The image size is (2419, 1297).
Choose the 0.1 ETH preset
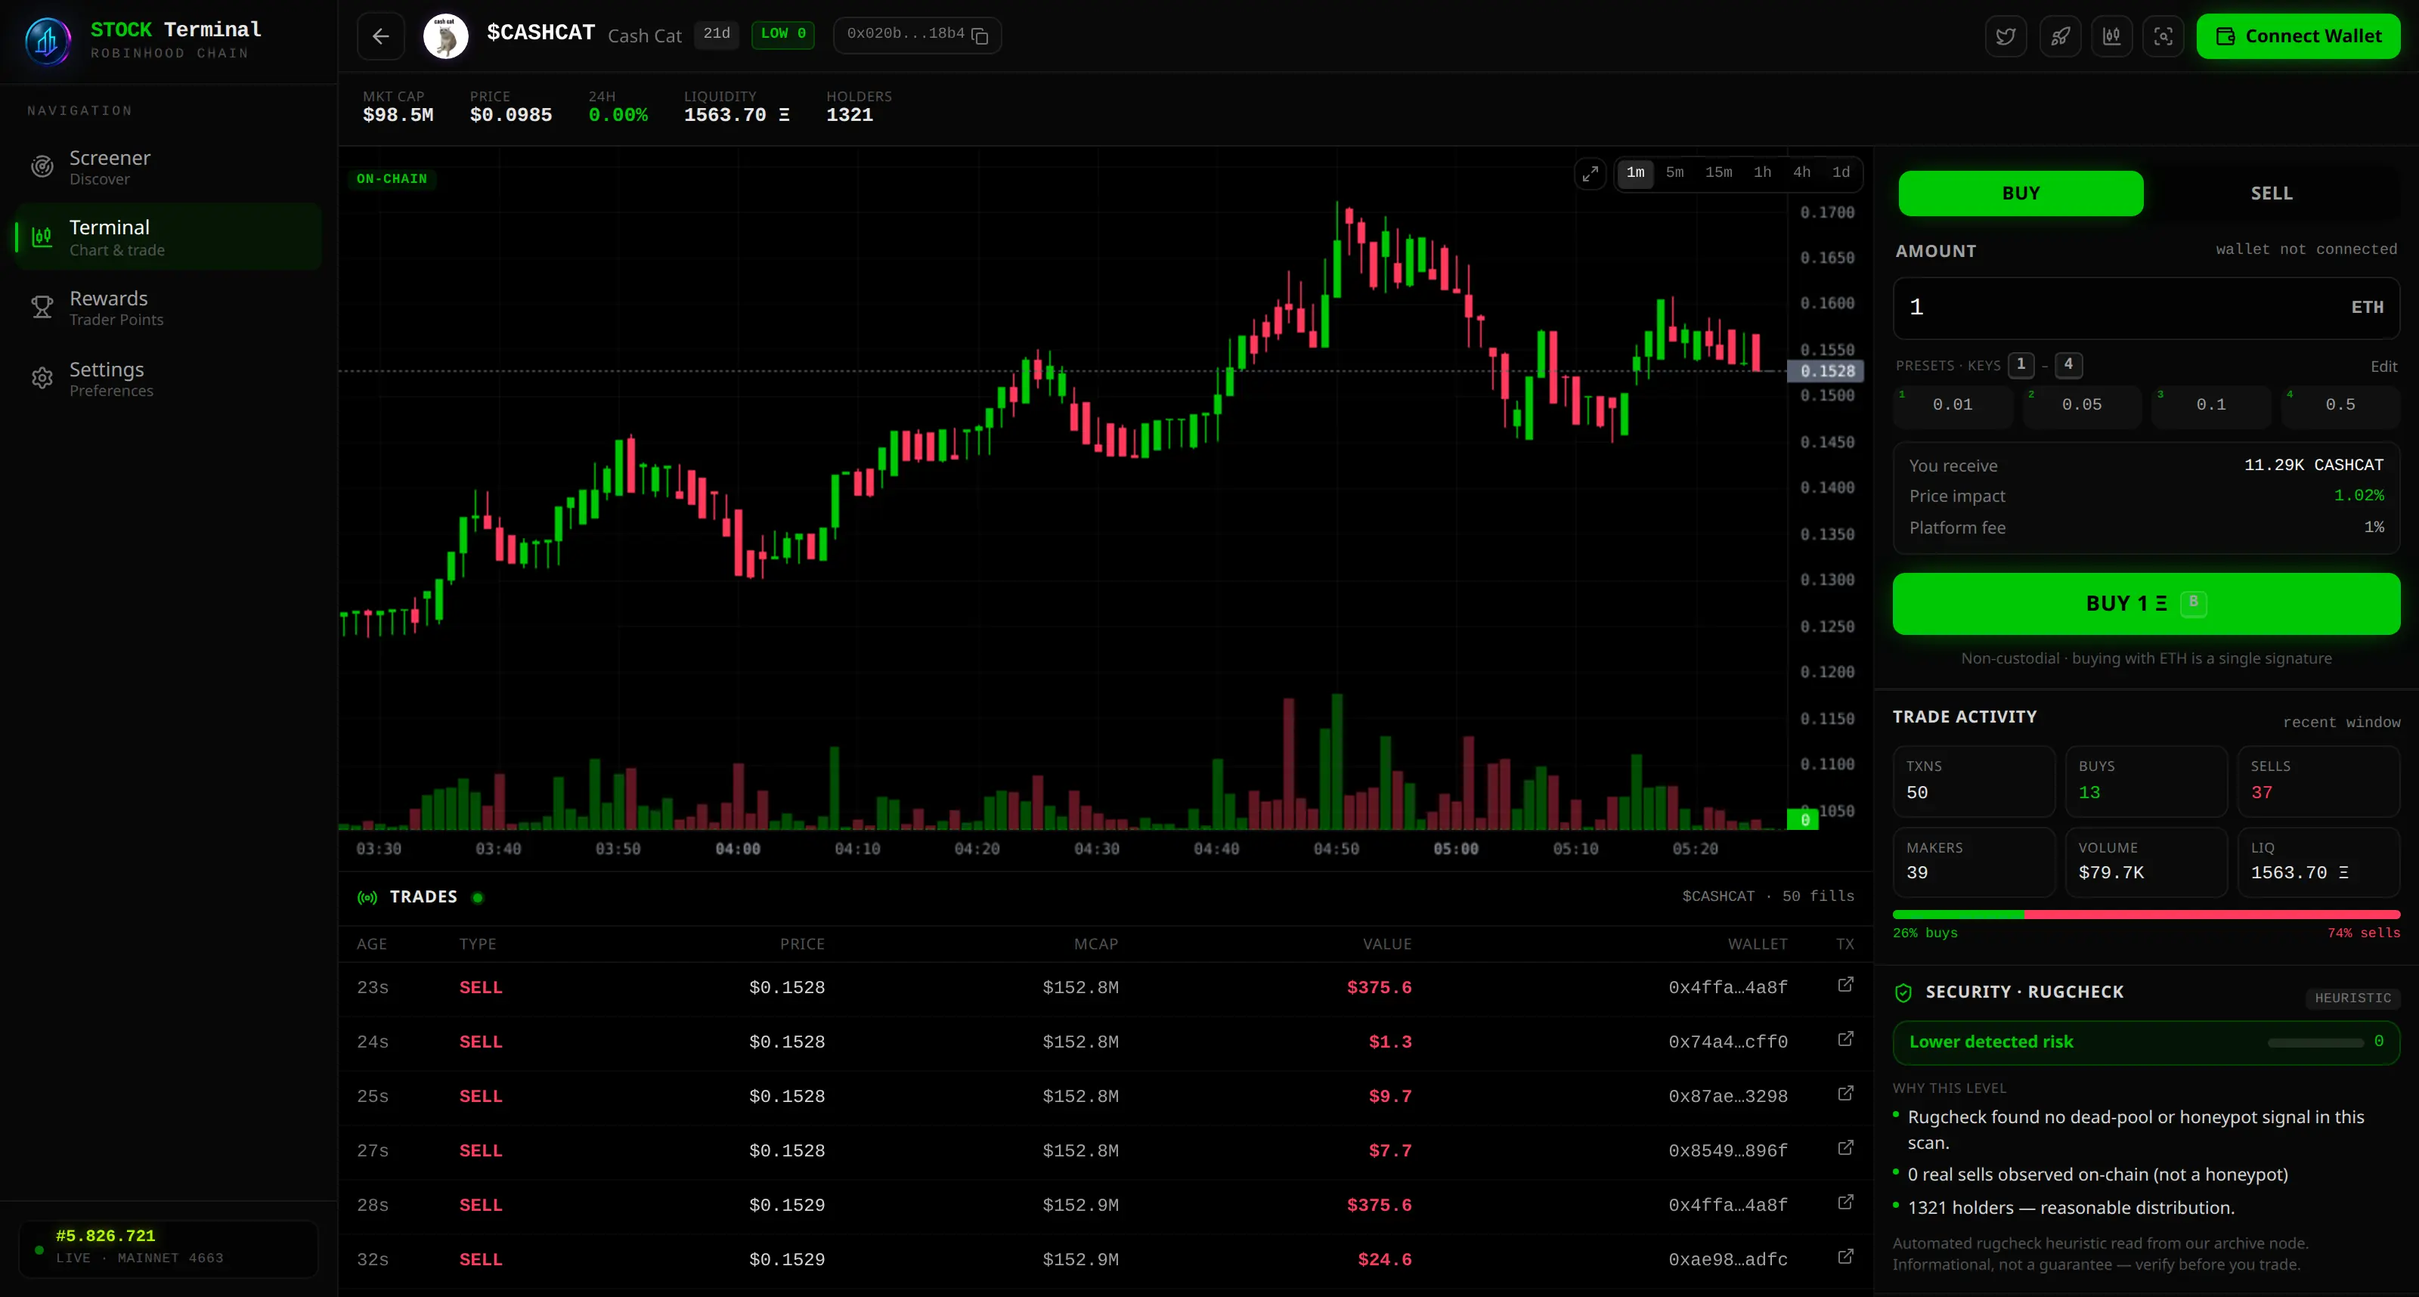[x=2210, y=405]
